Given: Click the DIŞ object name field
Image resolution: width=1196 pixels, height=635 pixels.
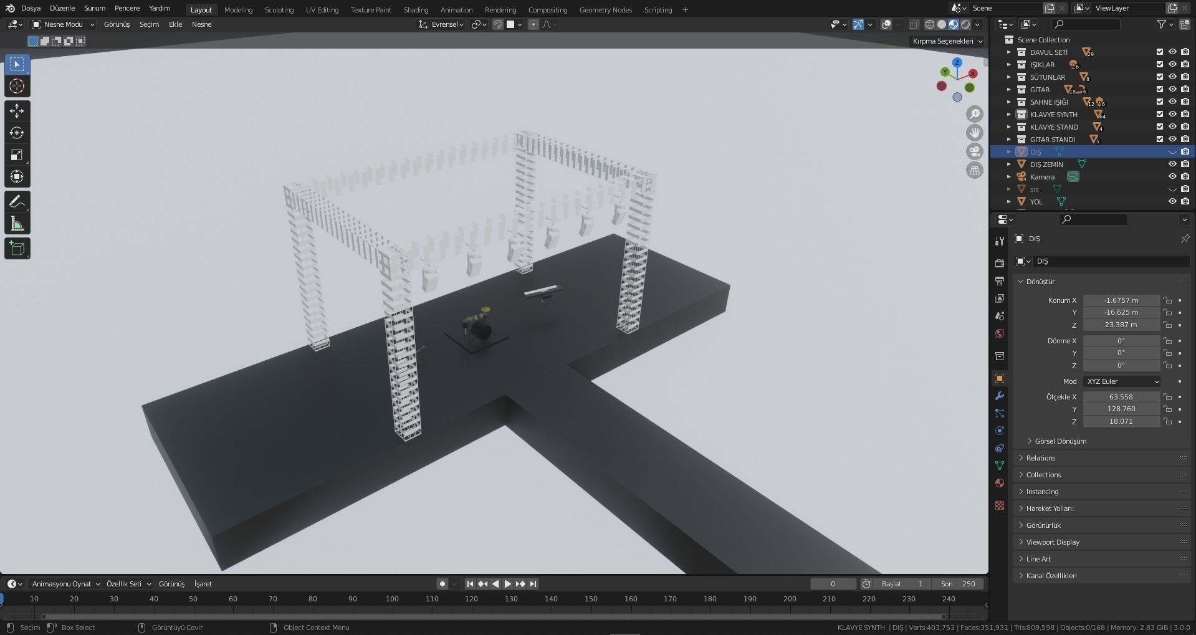Looking at the screenshot, I should (1111, 261).
